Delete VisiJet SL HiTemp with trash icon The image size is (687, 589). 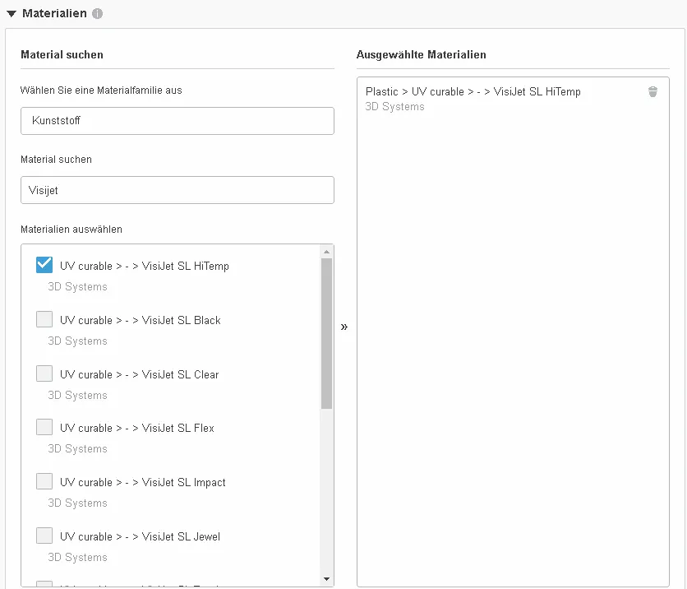coord(652,92)
